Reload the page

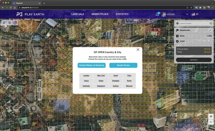11,8
